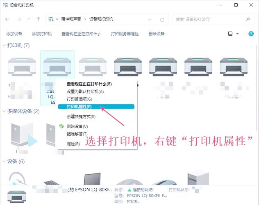This screenshot has width=259, height=205.
Task: Collapse the 多媒体设备 (2) group
Action: coord(4,112)
